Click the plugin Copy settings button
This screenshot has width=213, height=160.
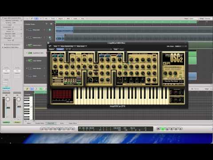(116, 49)
